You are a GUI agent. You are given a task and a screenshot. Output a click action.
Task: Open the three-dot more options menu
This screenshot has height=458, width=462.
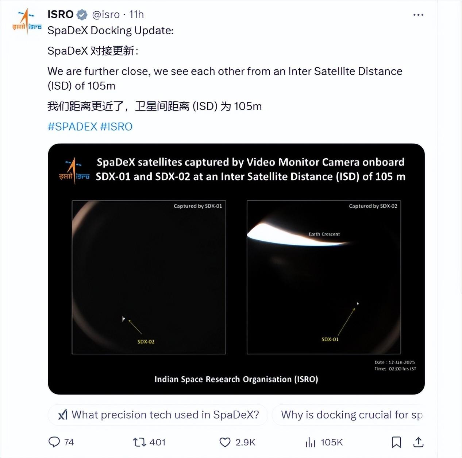click(418, 15)
